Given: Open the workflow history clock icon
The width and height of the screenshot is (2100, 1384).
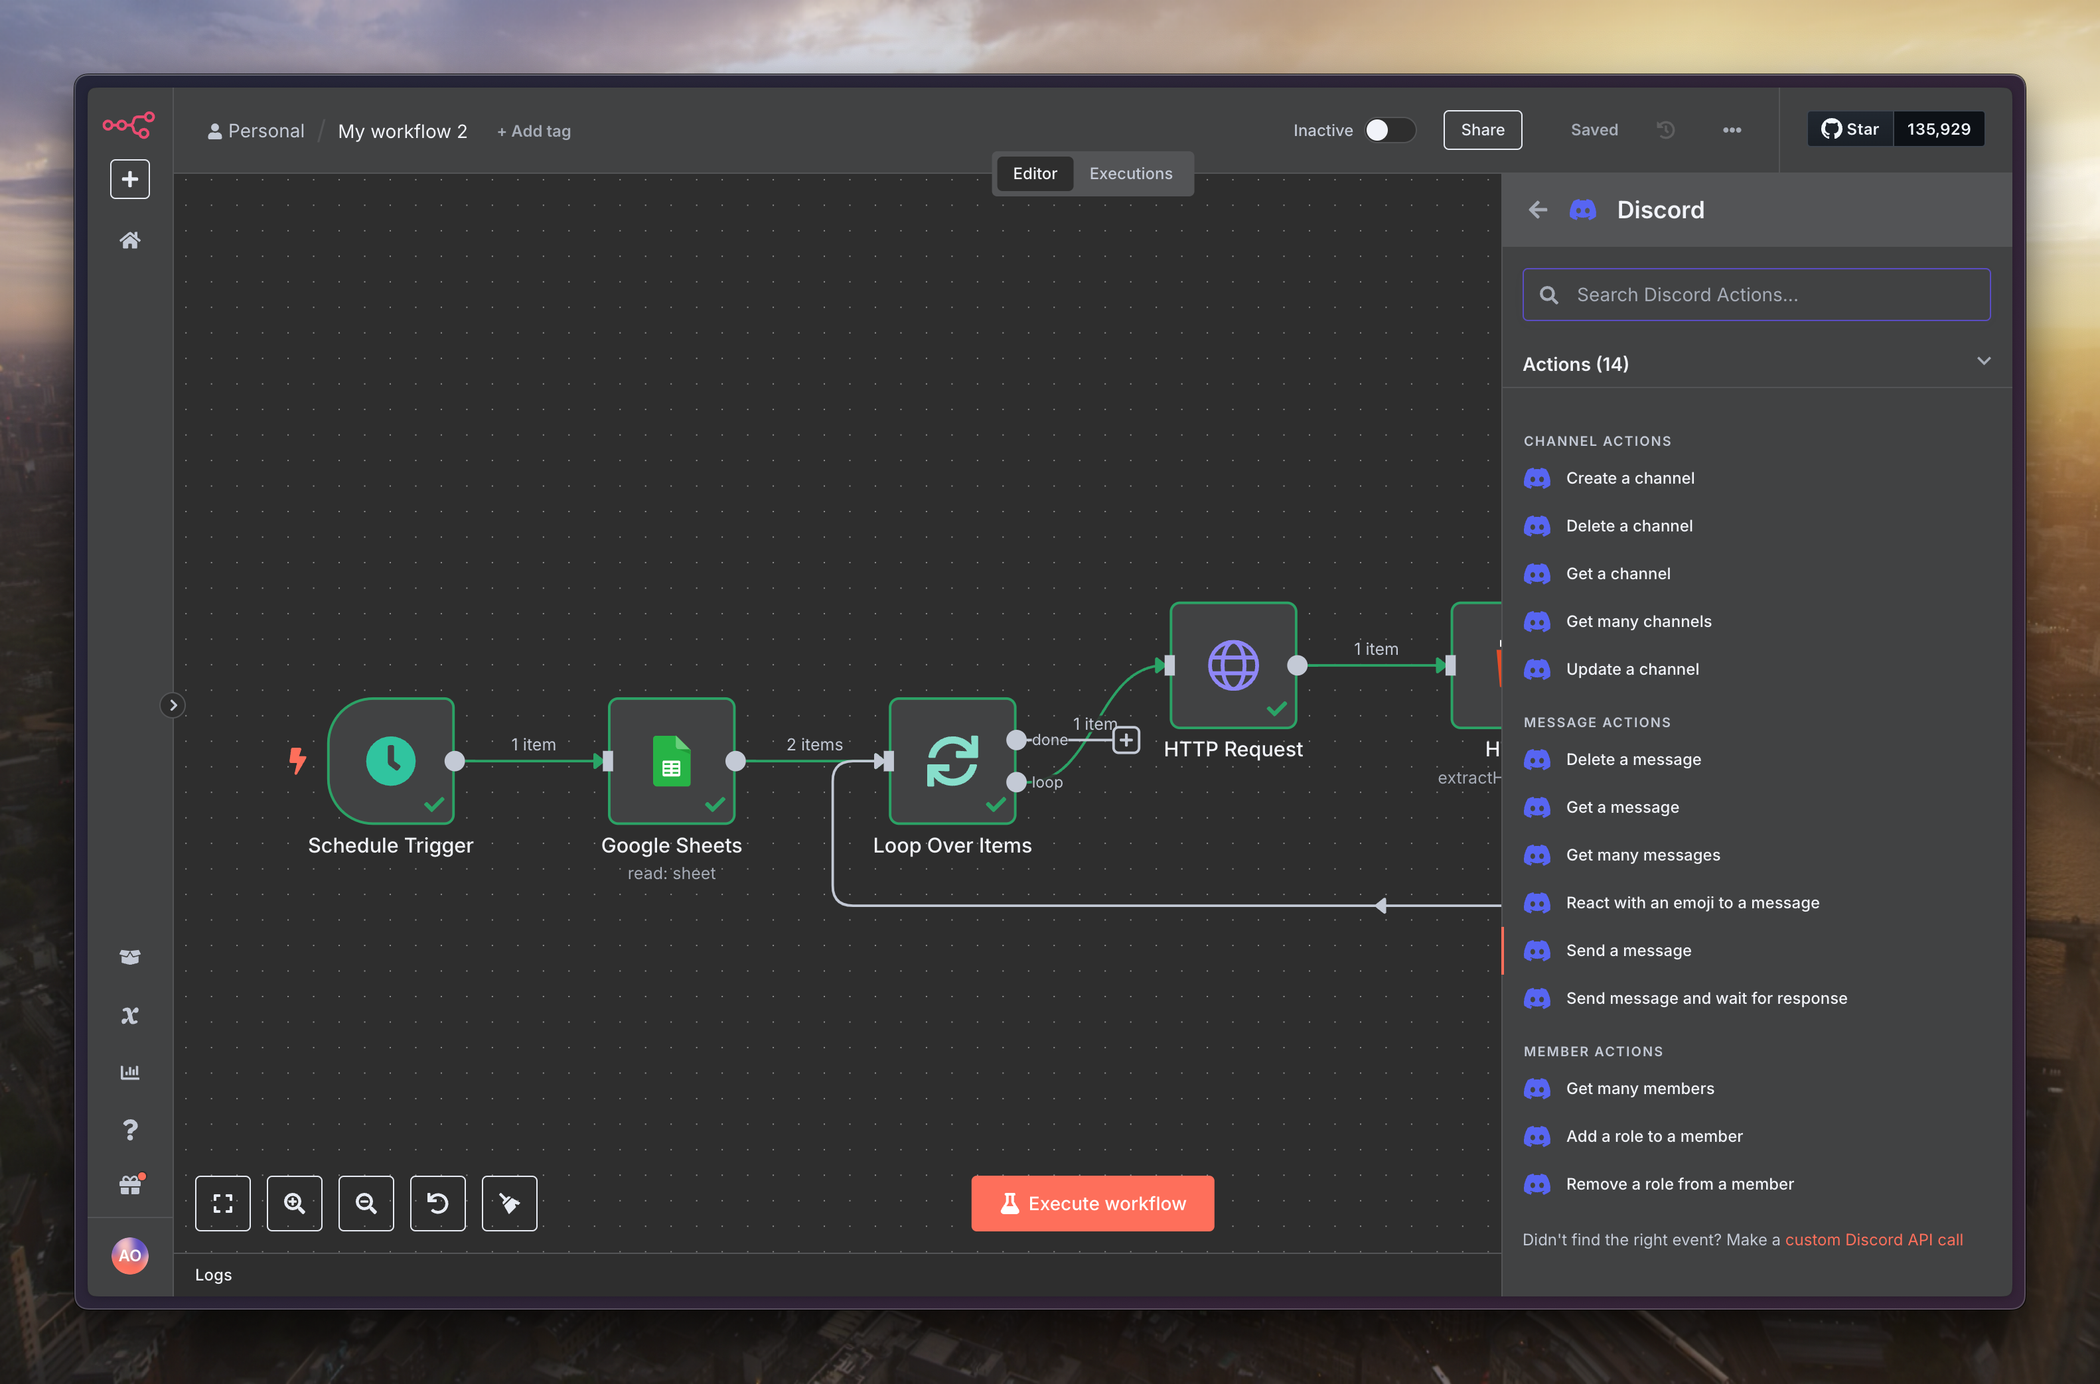Looking at the screenshot, I should tap(1666, 130).
